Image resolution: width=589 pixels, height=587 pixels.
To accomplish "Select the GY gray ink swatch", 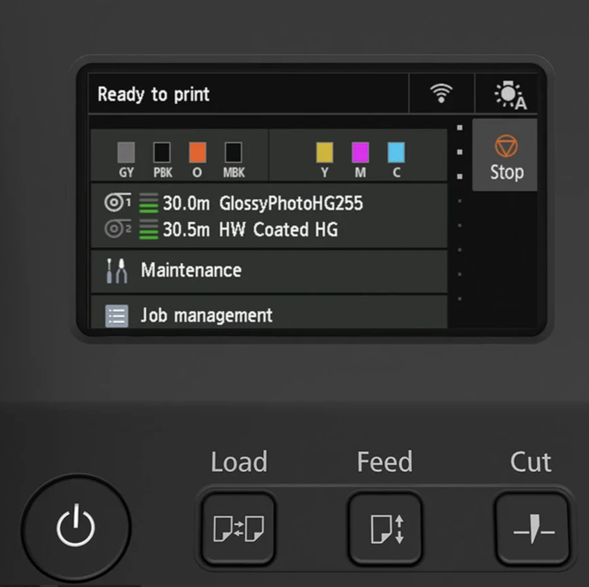I will pos(126,153).
